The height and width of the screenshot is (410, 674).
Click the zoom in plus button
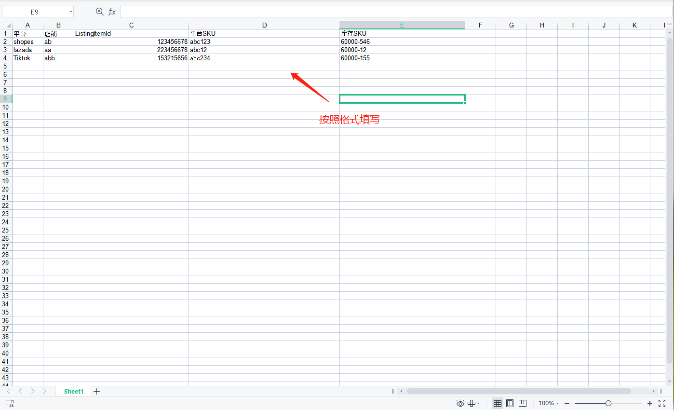[649, 403]
